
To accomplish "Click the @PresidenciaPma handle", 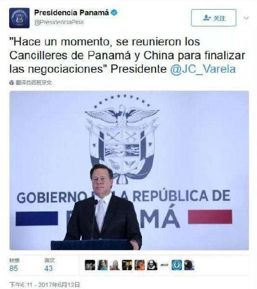I will [59, 22].
